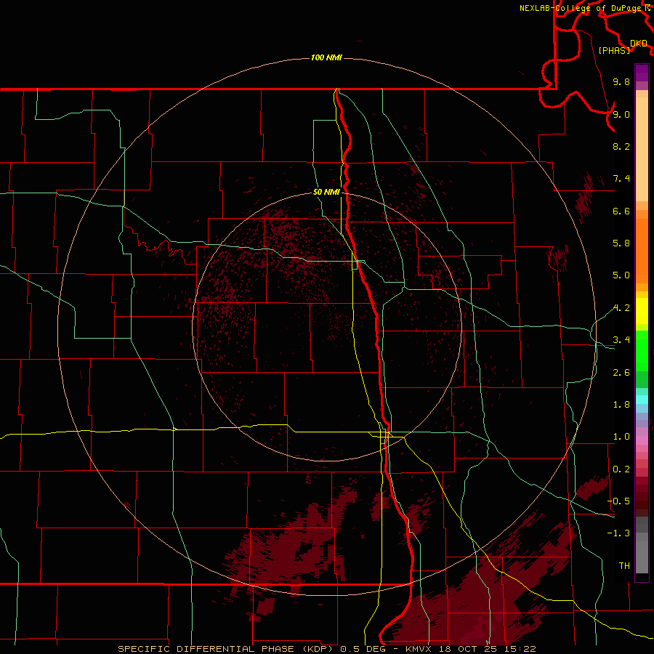This screenshot has width=654, height=654.
Task: Click the [PHAS] label
Action: coord(614,50)
